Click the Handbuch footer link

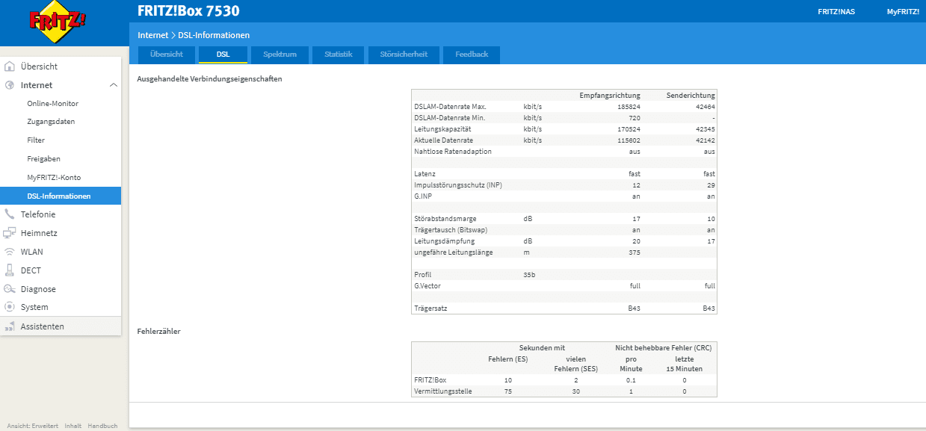[x=102, y=426]
